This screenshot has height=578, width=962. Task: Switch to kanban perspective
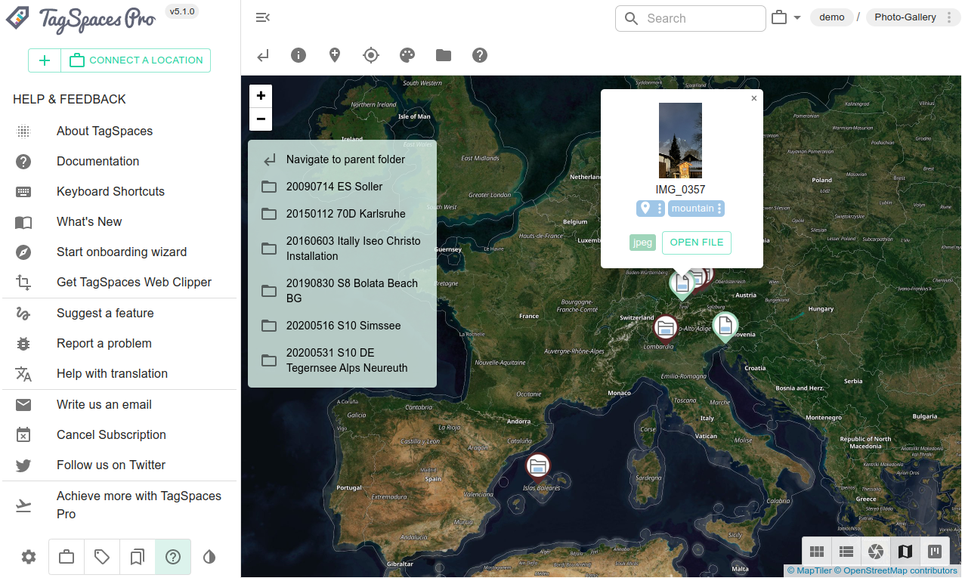coord(935,552)
